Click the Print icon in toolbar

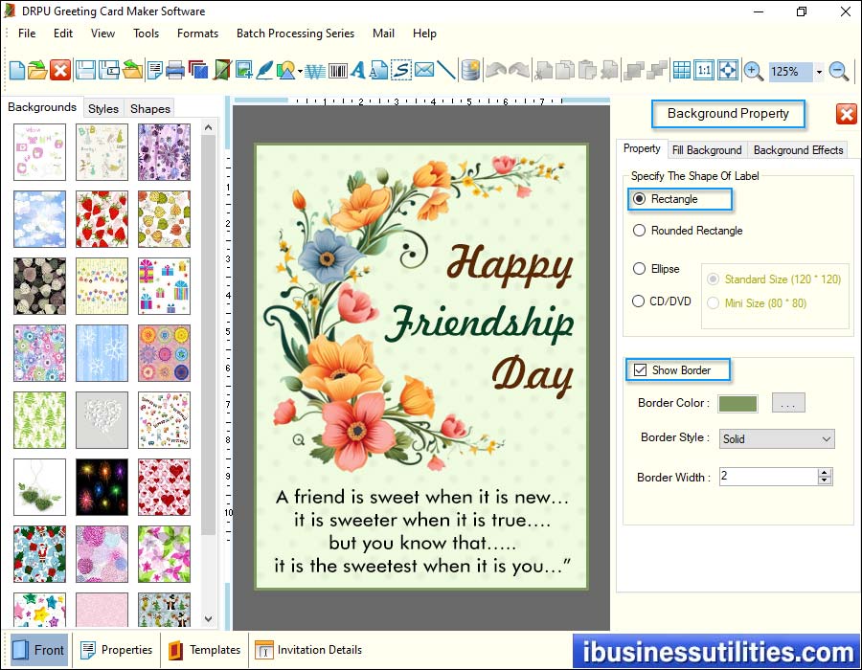[x=175, y=70]
